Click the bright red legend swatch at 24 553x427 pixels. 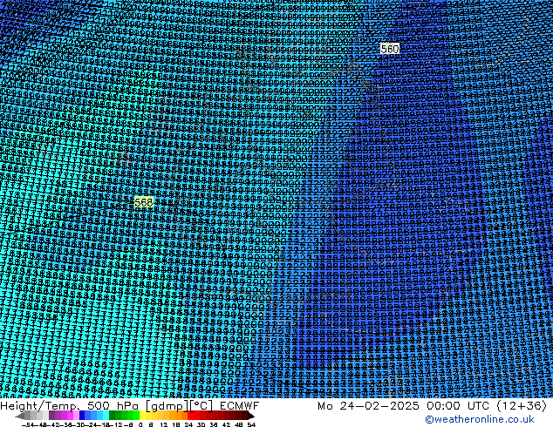(x=190, y=416)
